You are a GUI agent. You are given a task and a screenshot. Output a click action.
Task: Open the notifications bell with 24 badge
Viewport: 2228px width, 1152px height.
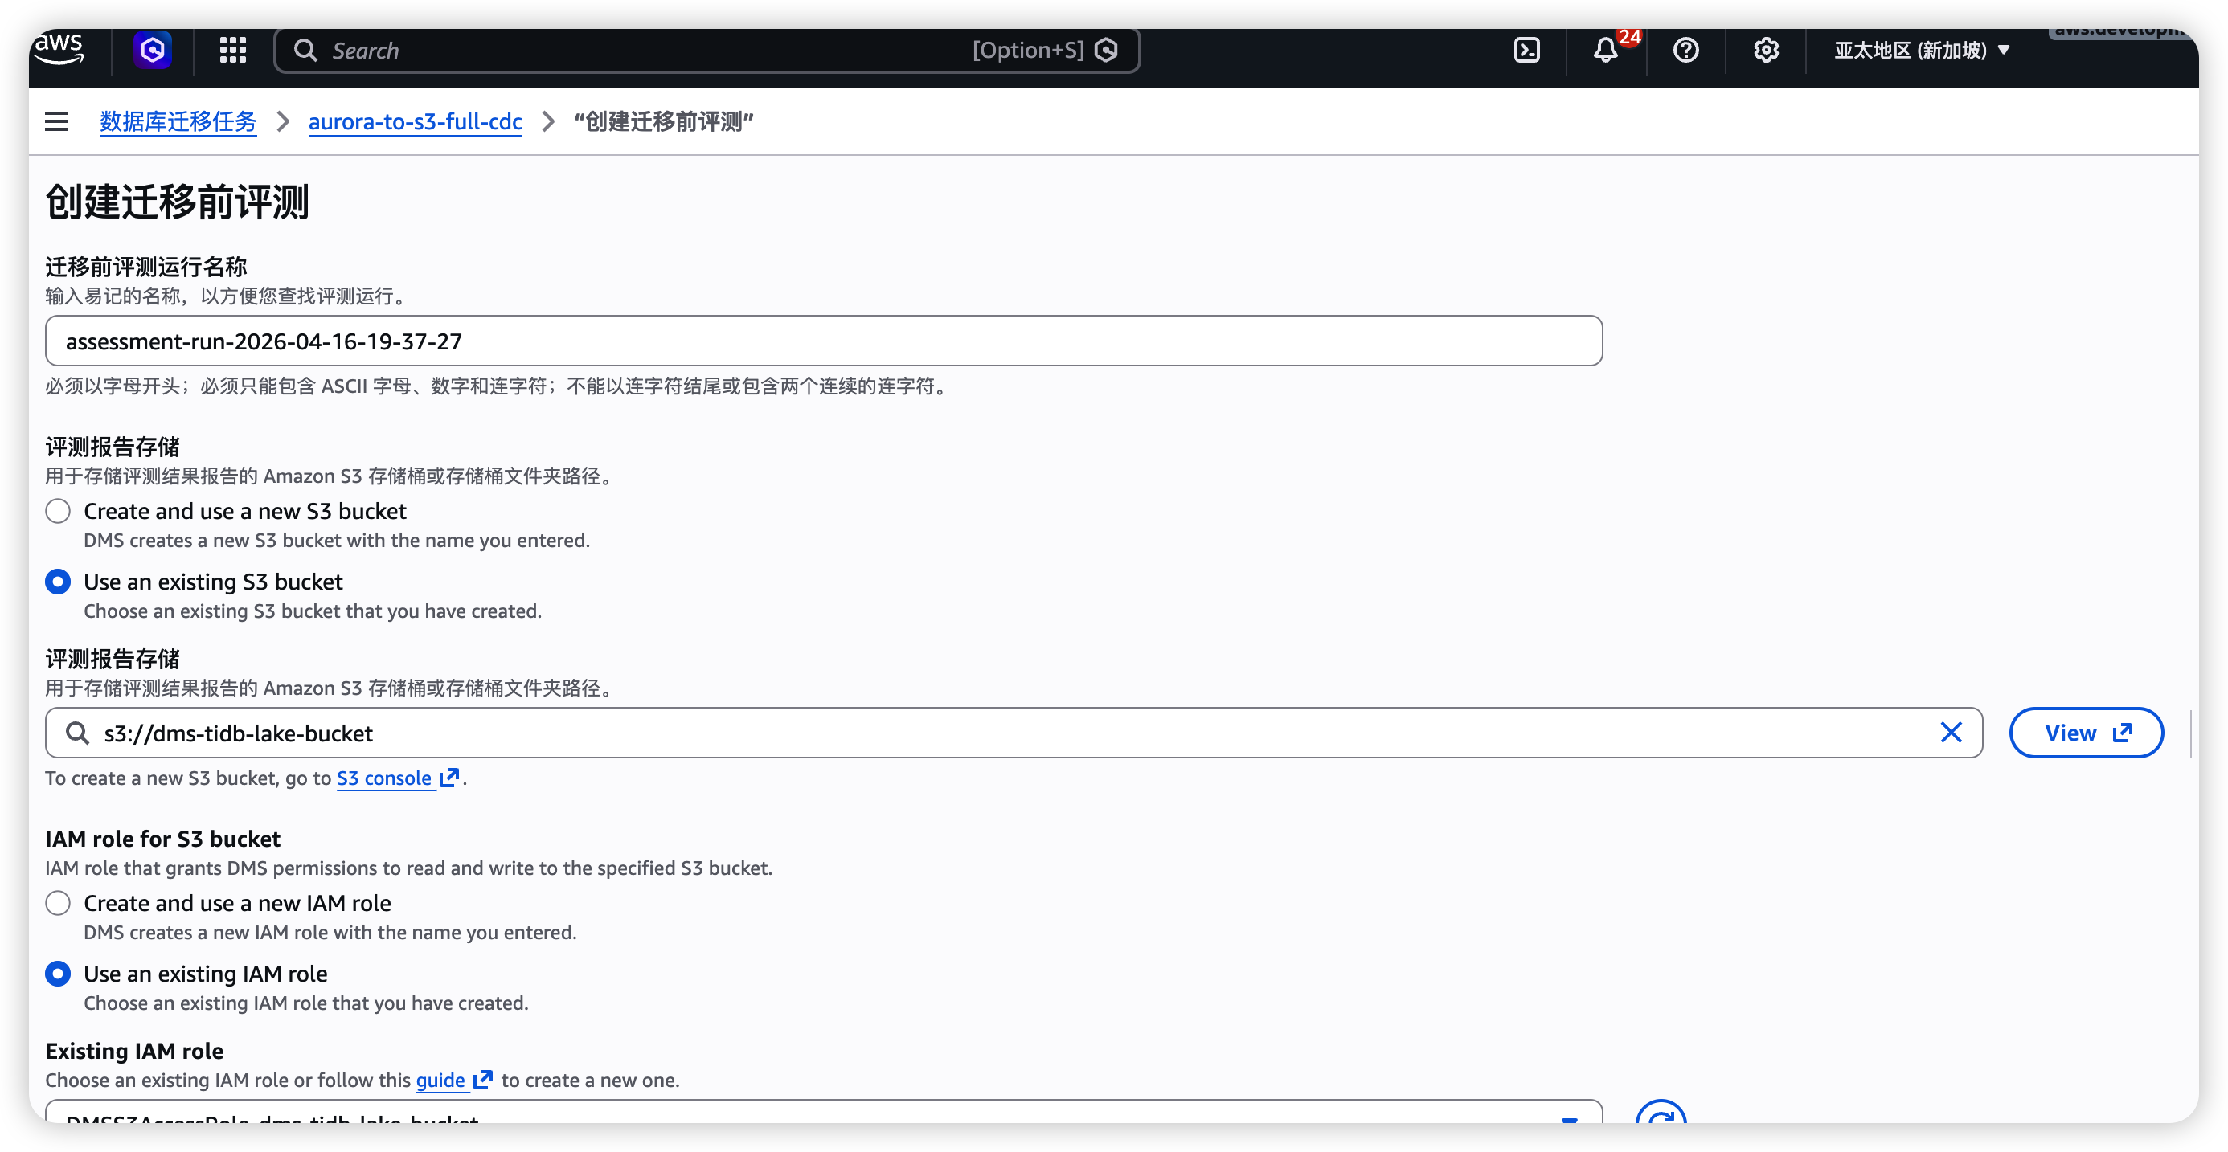coord(1606,49)
